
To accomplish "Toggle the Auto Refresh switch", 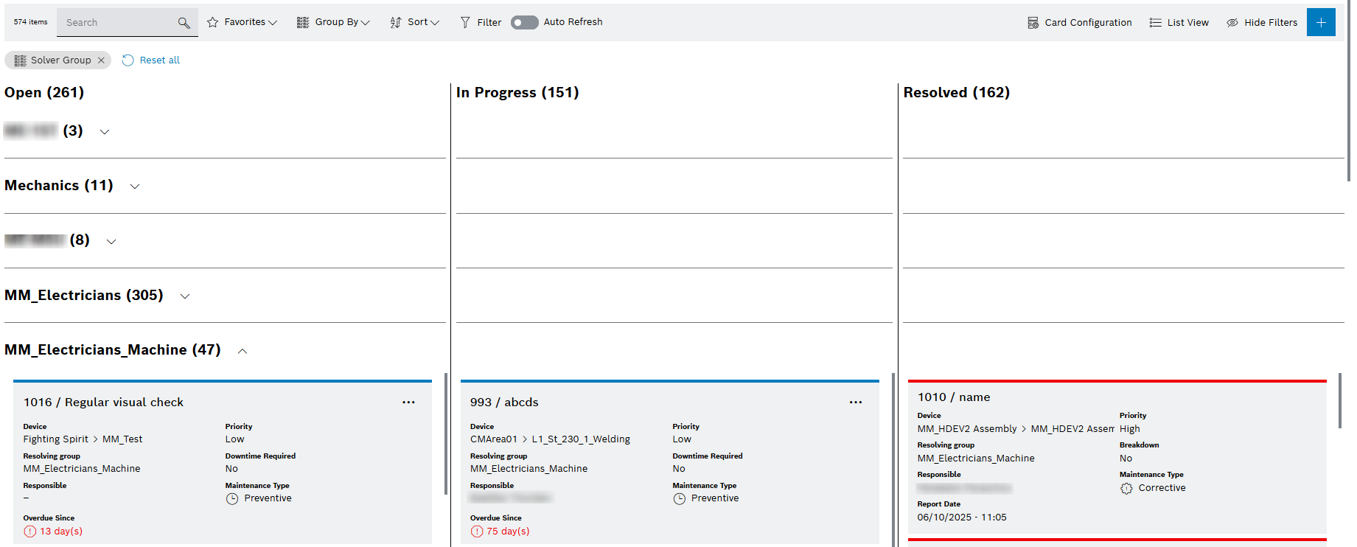I will tap(524, 23).
